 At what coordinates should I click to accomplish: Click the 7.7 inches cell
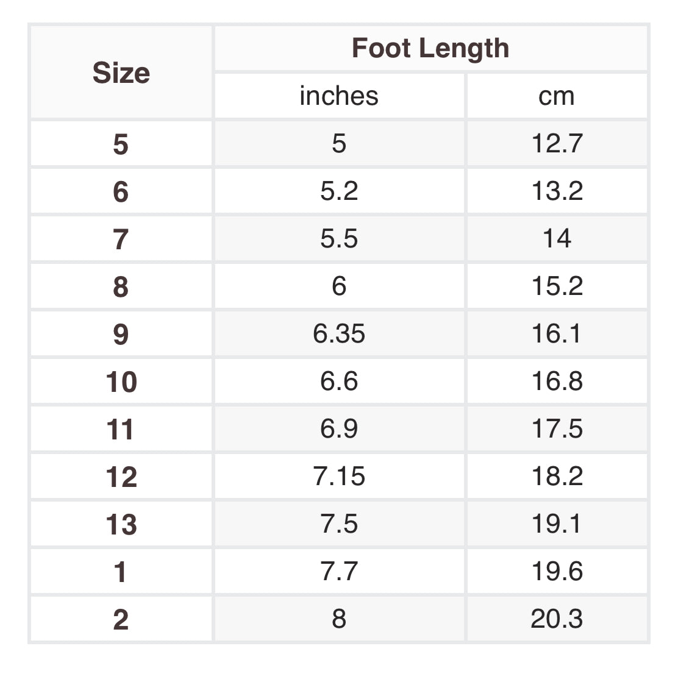(339, 572)
